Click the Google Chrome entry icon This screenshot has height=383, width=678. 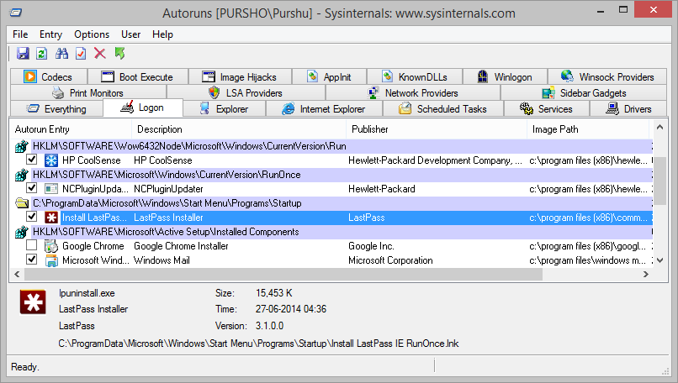tap(51, 246)
